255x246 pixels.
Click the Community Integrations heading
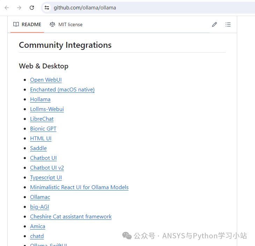tap(65, 45)
